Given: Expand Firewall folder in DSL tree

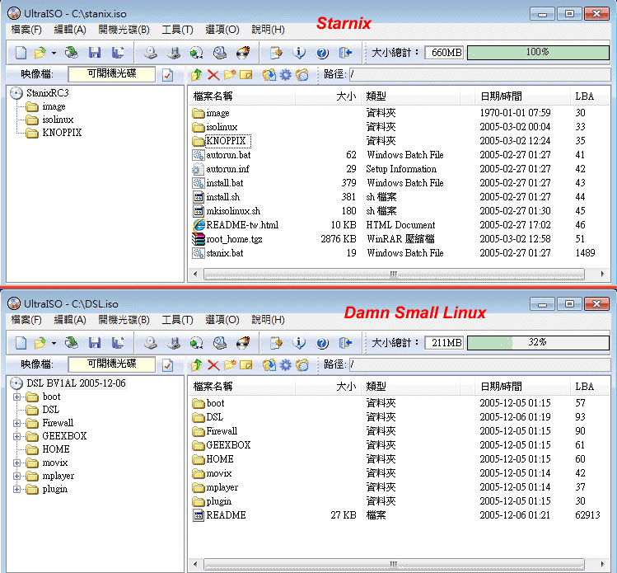Looking at the screenshot, I should point(16,423).
